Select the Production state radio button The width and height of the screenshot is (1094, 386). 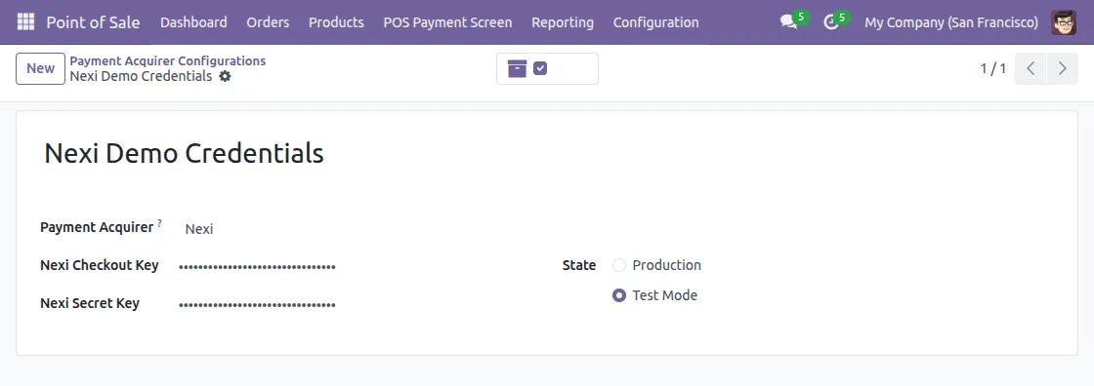tap(619, 265)
